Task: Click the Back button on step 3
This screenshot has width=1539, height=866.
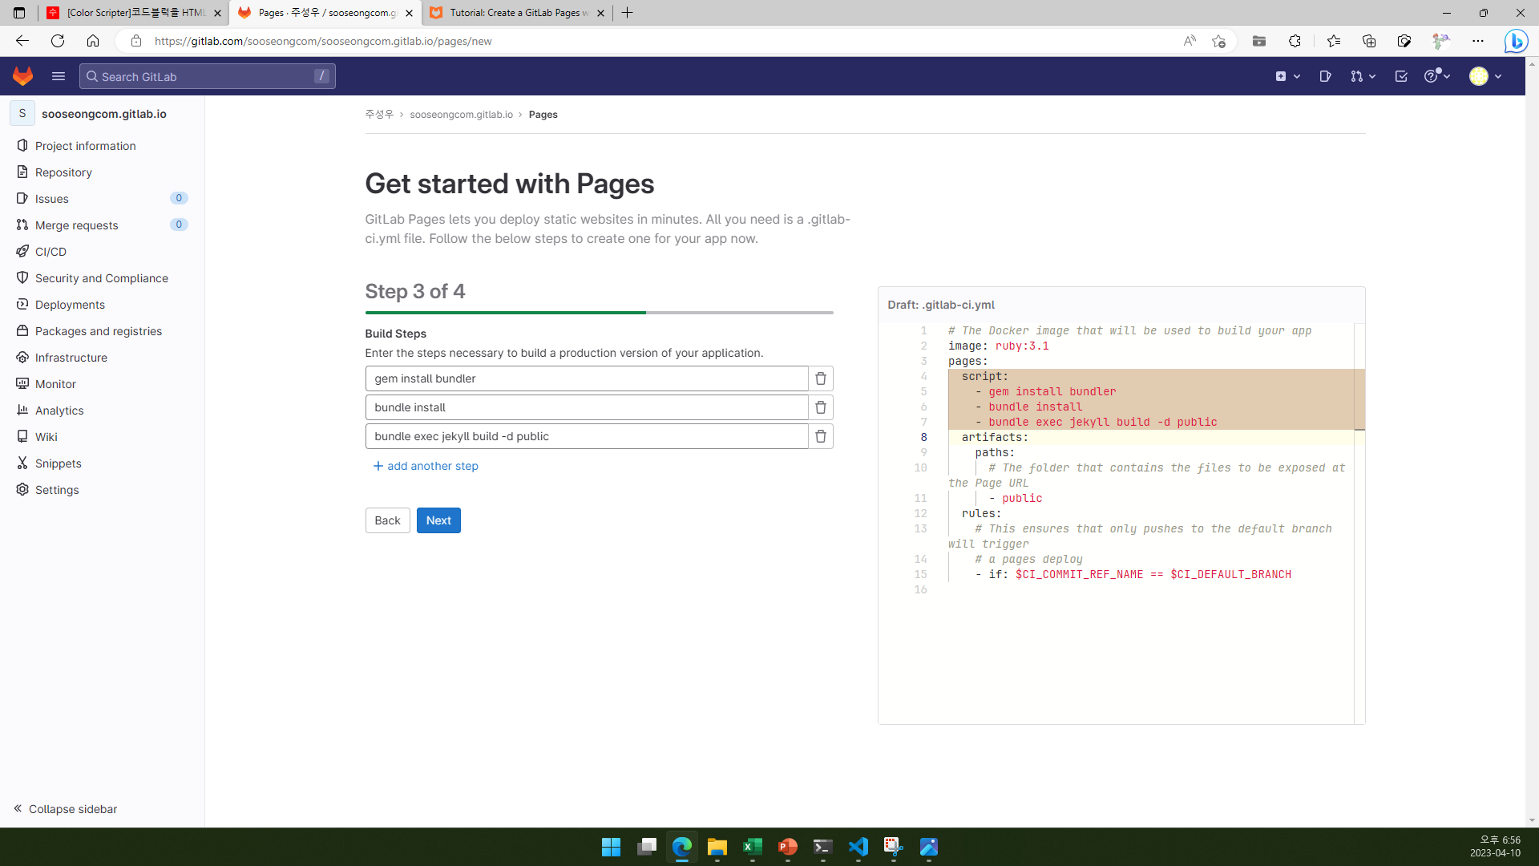Action: pos(387,520)
